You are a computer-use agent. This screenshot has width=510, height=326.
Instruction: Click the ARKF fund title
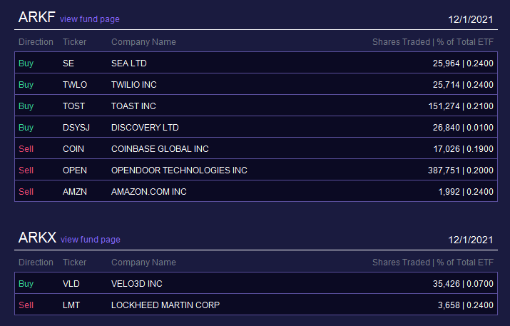pyautogui.click(x=37, y=17)
